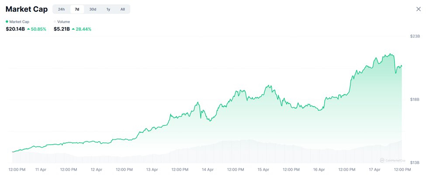Click the 15 Apr date label
This screenshot has height=180, width=426.
click(x=263, y=169)
